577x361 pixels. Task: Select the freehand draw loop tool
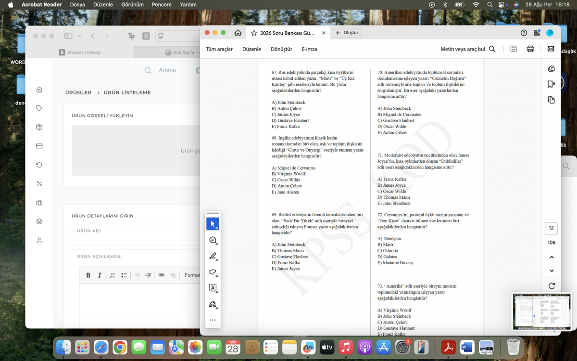point(213,272)
